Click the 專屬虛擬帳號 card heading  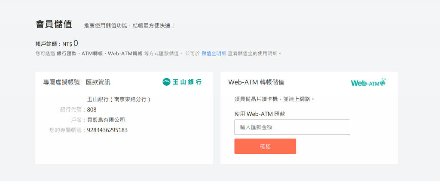[x=61, y=82]
